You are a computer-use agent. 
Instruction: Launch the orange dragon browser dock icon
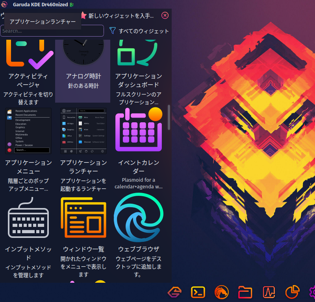click(x=222, y=292)
